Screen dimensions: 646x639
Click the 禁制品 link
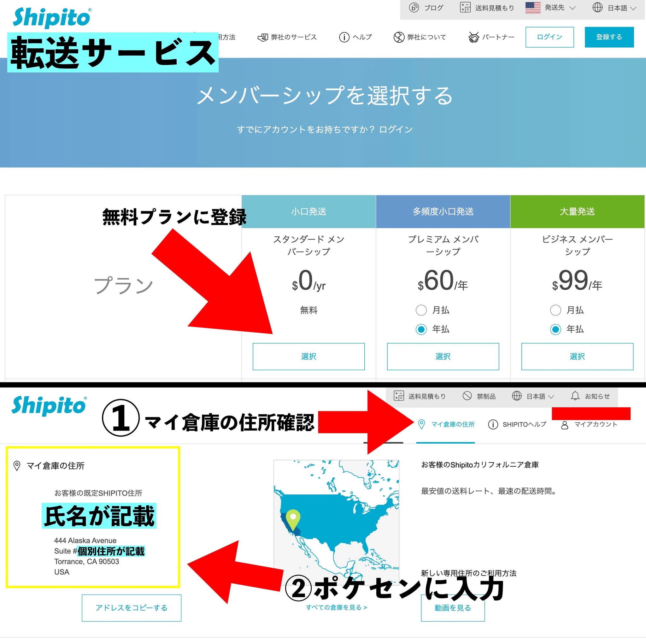click(x=486, y=396)
